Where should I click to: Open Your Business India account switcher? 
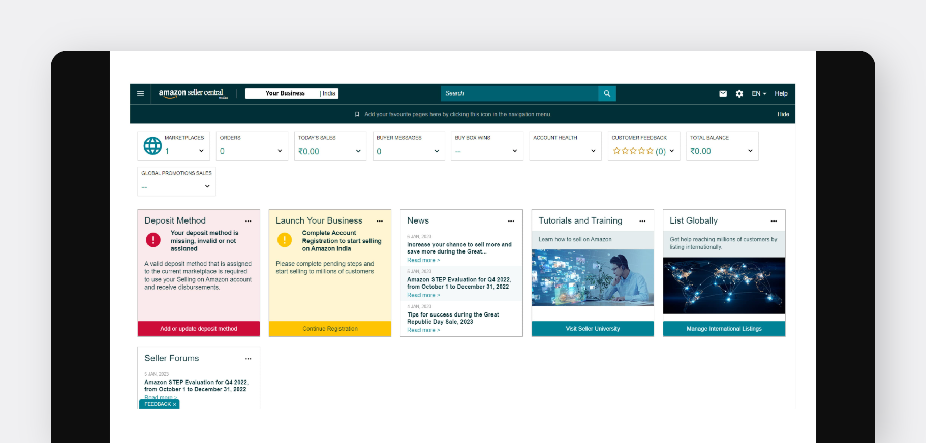point(292,93)
